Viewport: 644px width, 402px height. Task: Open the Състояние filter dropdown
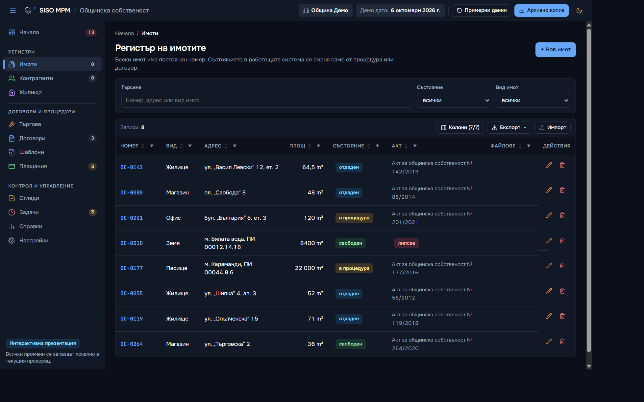(x=454, y=100)
